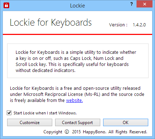Click the red horizontal divider line
The width and height of the screenshot is (155, 139).
(77, 35)
